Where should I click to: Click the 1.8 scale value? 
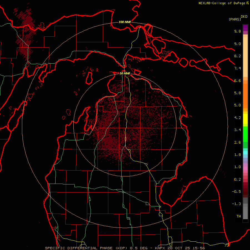(237, 155)
